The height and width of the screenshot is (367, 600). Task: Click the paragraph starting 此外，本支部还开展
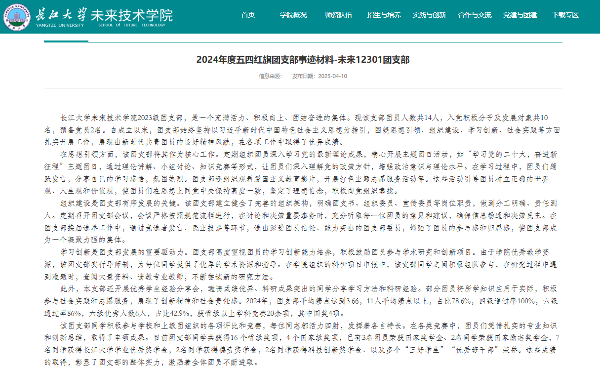pos(303,301)
